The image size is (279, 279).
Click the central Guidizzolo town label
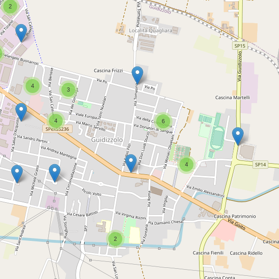tap(107, 139)
